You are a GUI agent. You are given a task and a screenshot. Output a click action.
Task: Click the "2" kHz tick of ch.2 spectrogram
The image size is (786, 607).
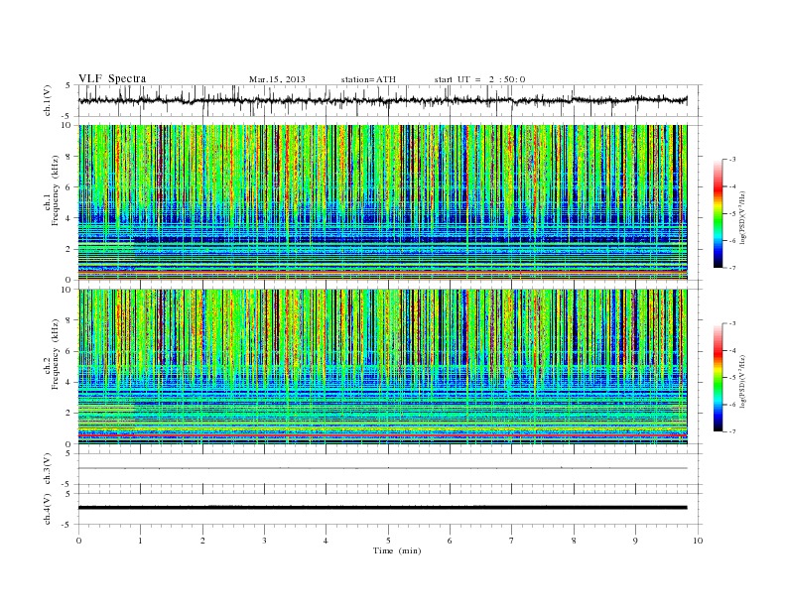(69, 414)
